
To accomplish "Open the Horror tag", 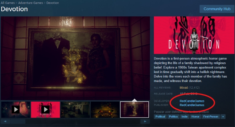I will click(x=195, y=116).
